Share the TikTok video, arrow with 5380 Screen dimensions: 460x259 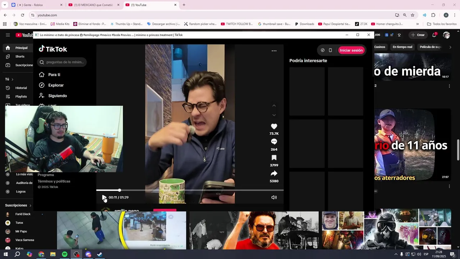click(x=274, y=173)
